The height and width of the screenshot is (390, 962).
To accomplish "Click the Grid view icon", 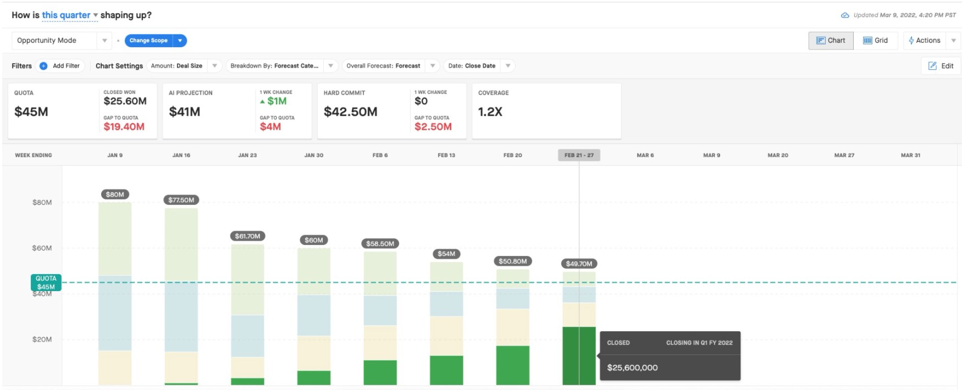I will tap(867, 41).
